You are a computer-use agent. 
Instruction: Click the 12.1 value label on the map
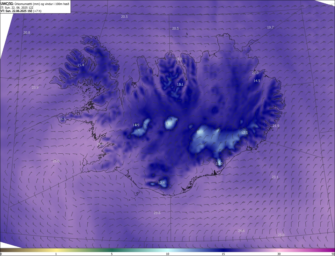244,133
